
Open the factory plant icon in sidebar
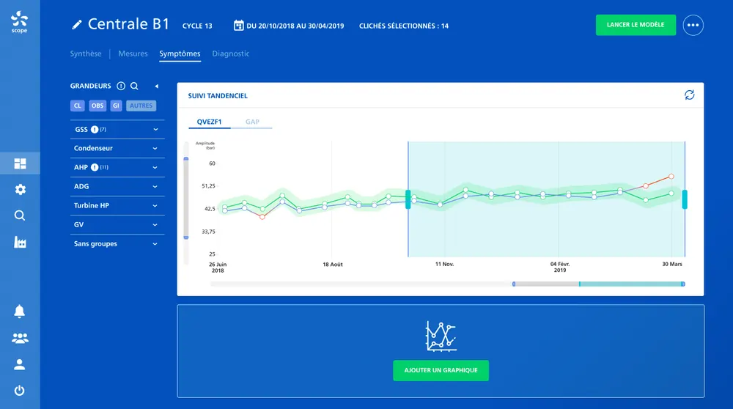[20, 242]
